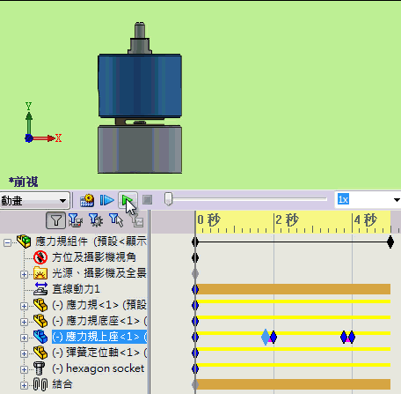
Task: Click the 應力規<1> part icon
Action: pos(40,305)
